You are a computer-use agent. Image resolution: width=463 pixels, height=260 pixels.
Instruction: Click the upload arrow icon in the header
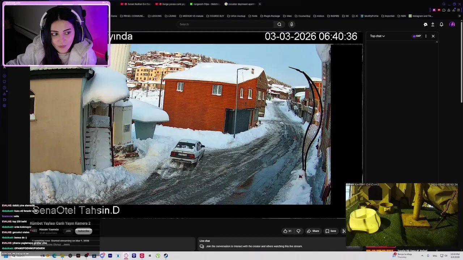pyautogui.click(x=433, y=24)
